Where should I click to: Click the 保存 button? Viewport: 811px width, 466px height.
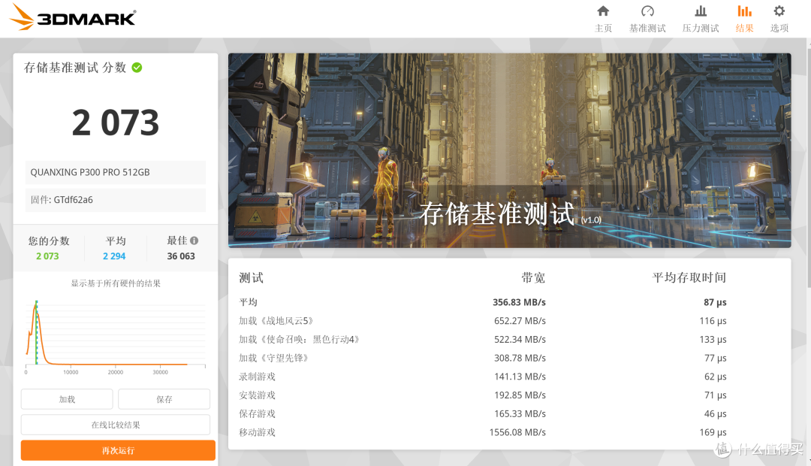(x=164, y=399)
